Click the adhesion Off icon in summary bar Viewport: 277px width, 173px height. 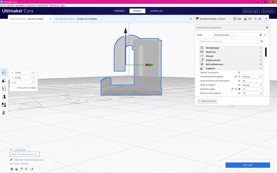point(256,19)
